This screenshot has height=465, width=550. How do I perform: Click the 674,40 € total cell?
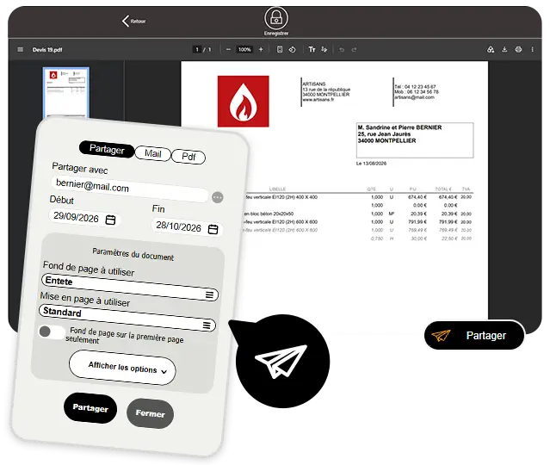(x=448, y=197)
